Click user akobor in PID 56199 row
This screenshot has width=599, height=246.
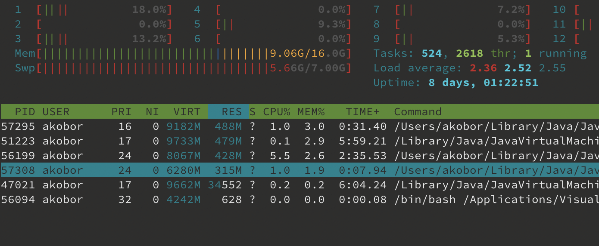63,156
